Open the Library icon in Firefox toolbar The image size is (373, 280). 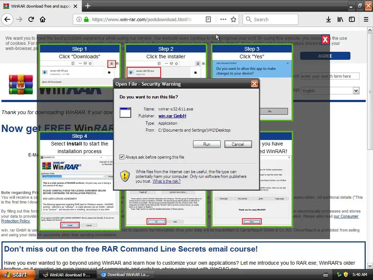click(340, 19)
